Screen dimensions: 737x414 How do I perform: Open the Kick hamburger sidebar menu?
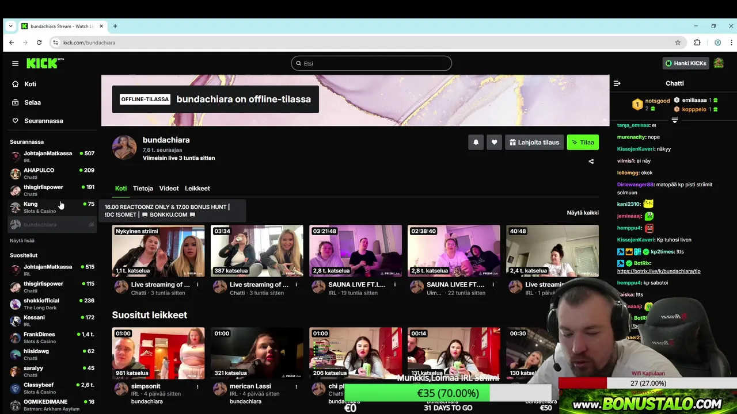pos(15,63)
